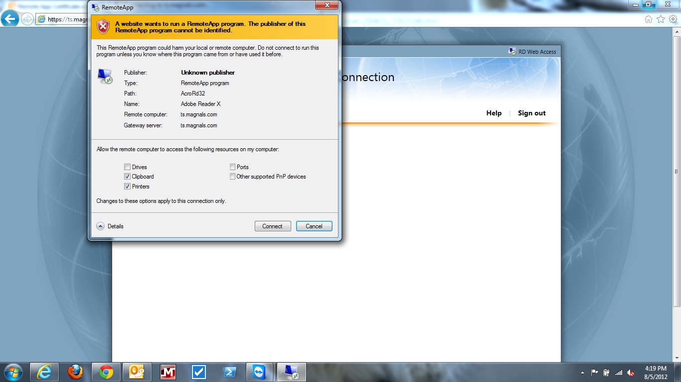The height and width of the screenshot is (382, 681).
Task: Open the Help link in RD Web Access
Action: tap(494, 113)
